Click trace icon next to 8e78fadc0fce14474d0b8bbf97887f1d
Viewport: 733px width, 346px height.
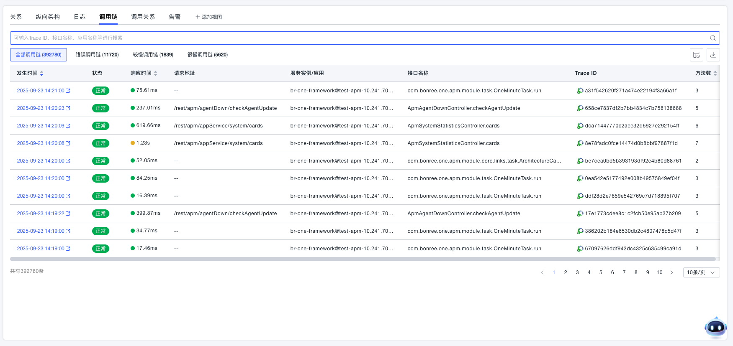pyautogui.click(x=580, y=143)
